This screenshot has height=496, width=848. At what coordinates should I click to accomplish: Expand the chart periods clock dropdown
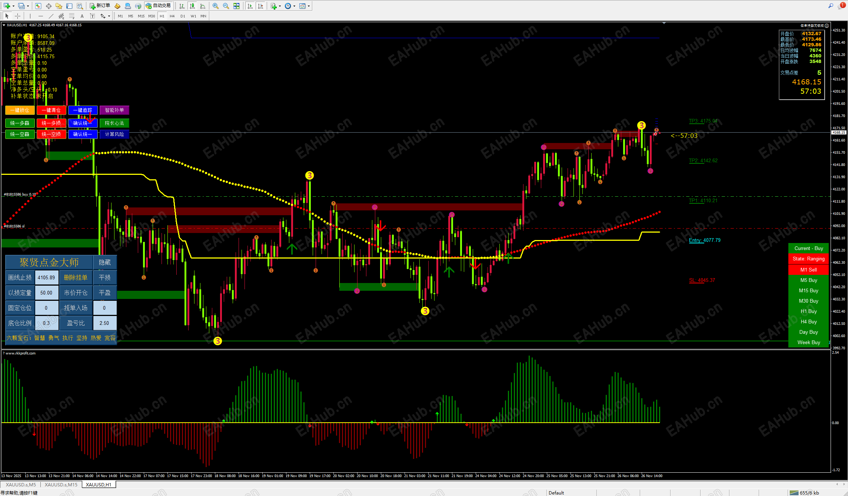tap(294, 6)
